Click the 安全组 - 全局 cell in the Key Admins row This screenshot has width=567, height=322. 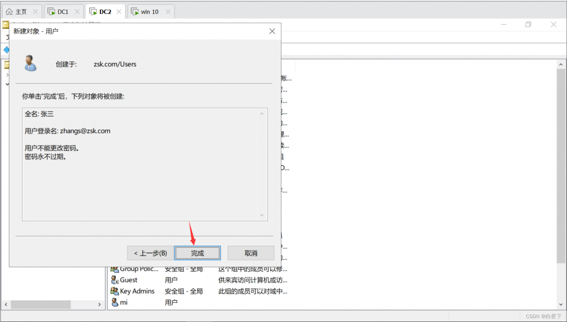184,291
